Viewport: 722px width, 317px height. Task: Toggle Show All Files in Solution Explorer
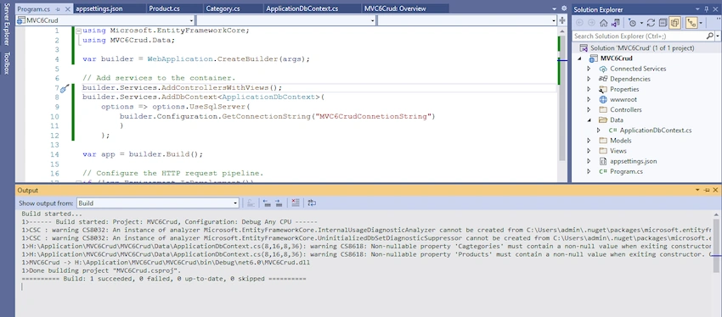point(674,23)
